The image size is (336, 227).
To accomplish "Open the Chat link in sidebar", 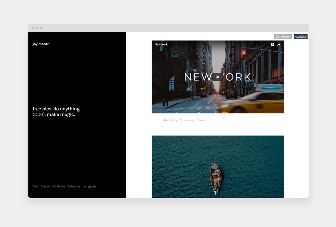I will tap(36, 186).
